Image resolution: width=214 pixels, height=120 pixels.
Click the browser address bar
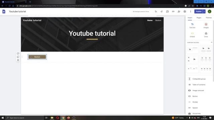[x=100, y=6]
